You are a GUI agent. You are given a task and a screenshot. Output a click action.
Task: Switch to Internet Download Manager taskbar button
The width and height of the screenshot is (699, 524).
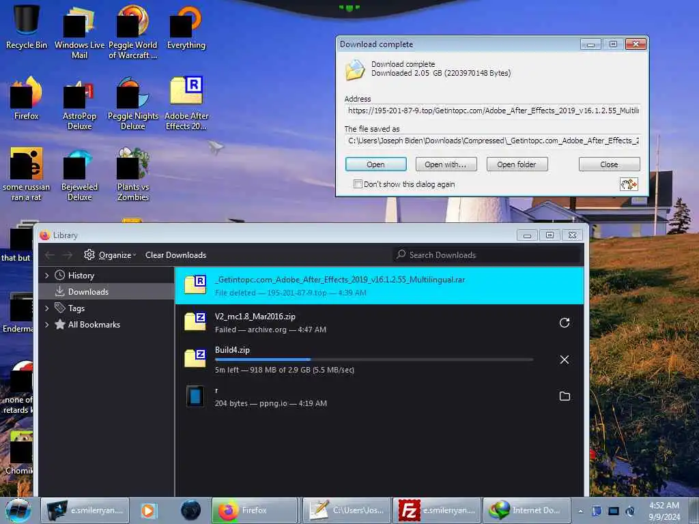tap(526, 510)
